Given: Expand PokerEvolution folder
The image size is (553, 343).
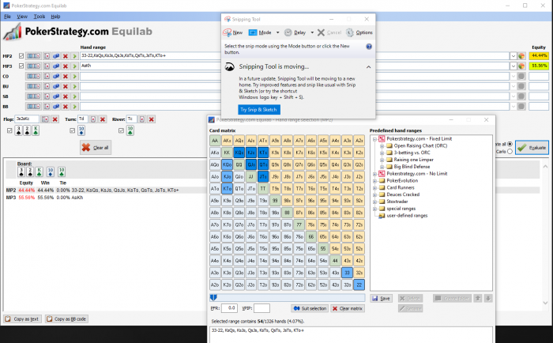Looking at the screenshot, I should click(x=375, y=181).
